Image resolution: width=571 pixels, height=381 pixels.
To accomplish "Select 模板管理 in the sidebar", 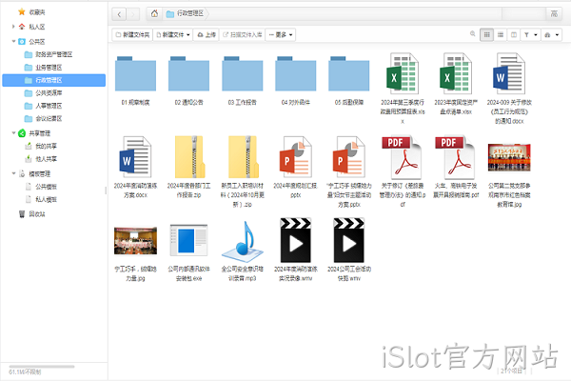I will (34, 174).
